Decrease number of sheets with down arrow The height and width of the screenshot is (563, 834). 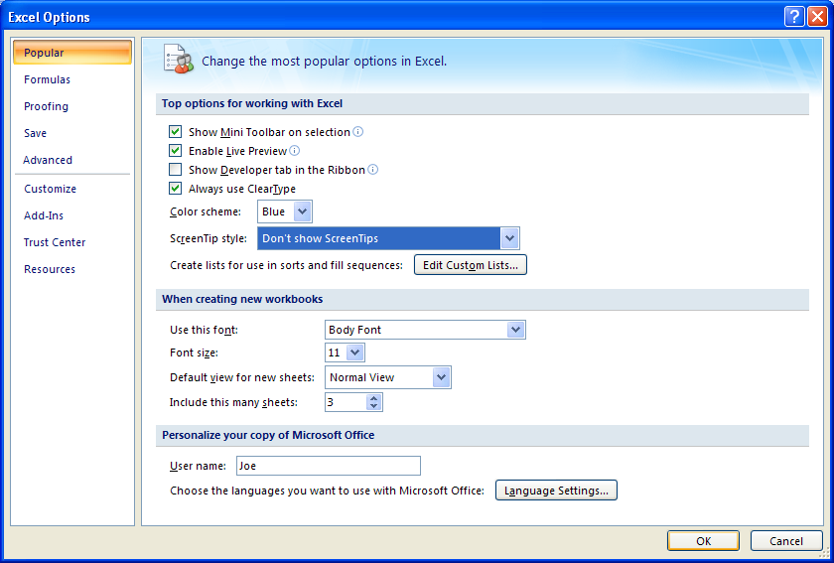point(374,406)
